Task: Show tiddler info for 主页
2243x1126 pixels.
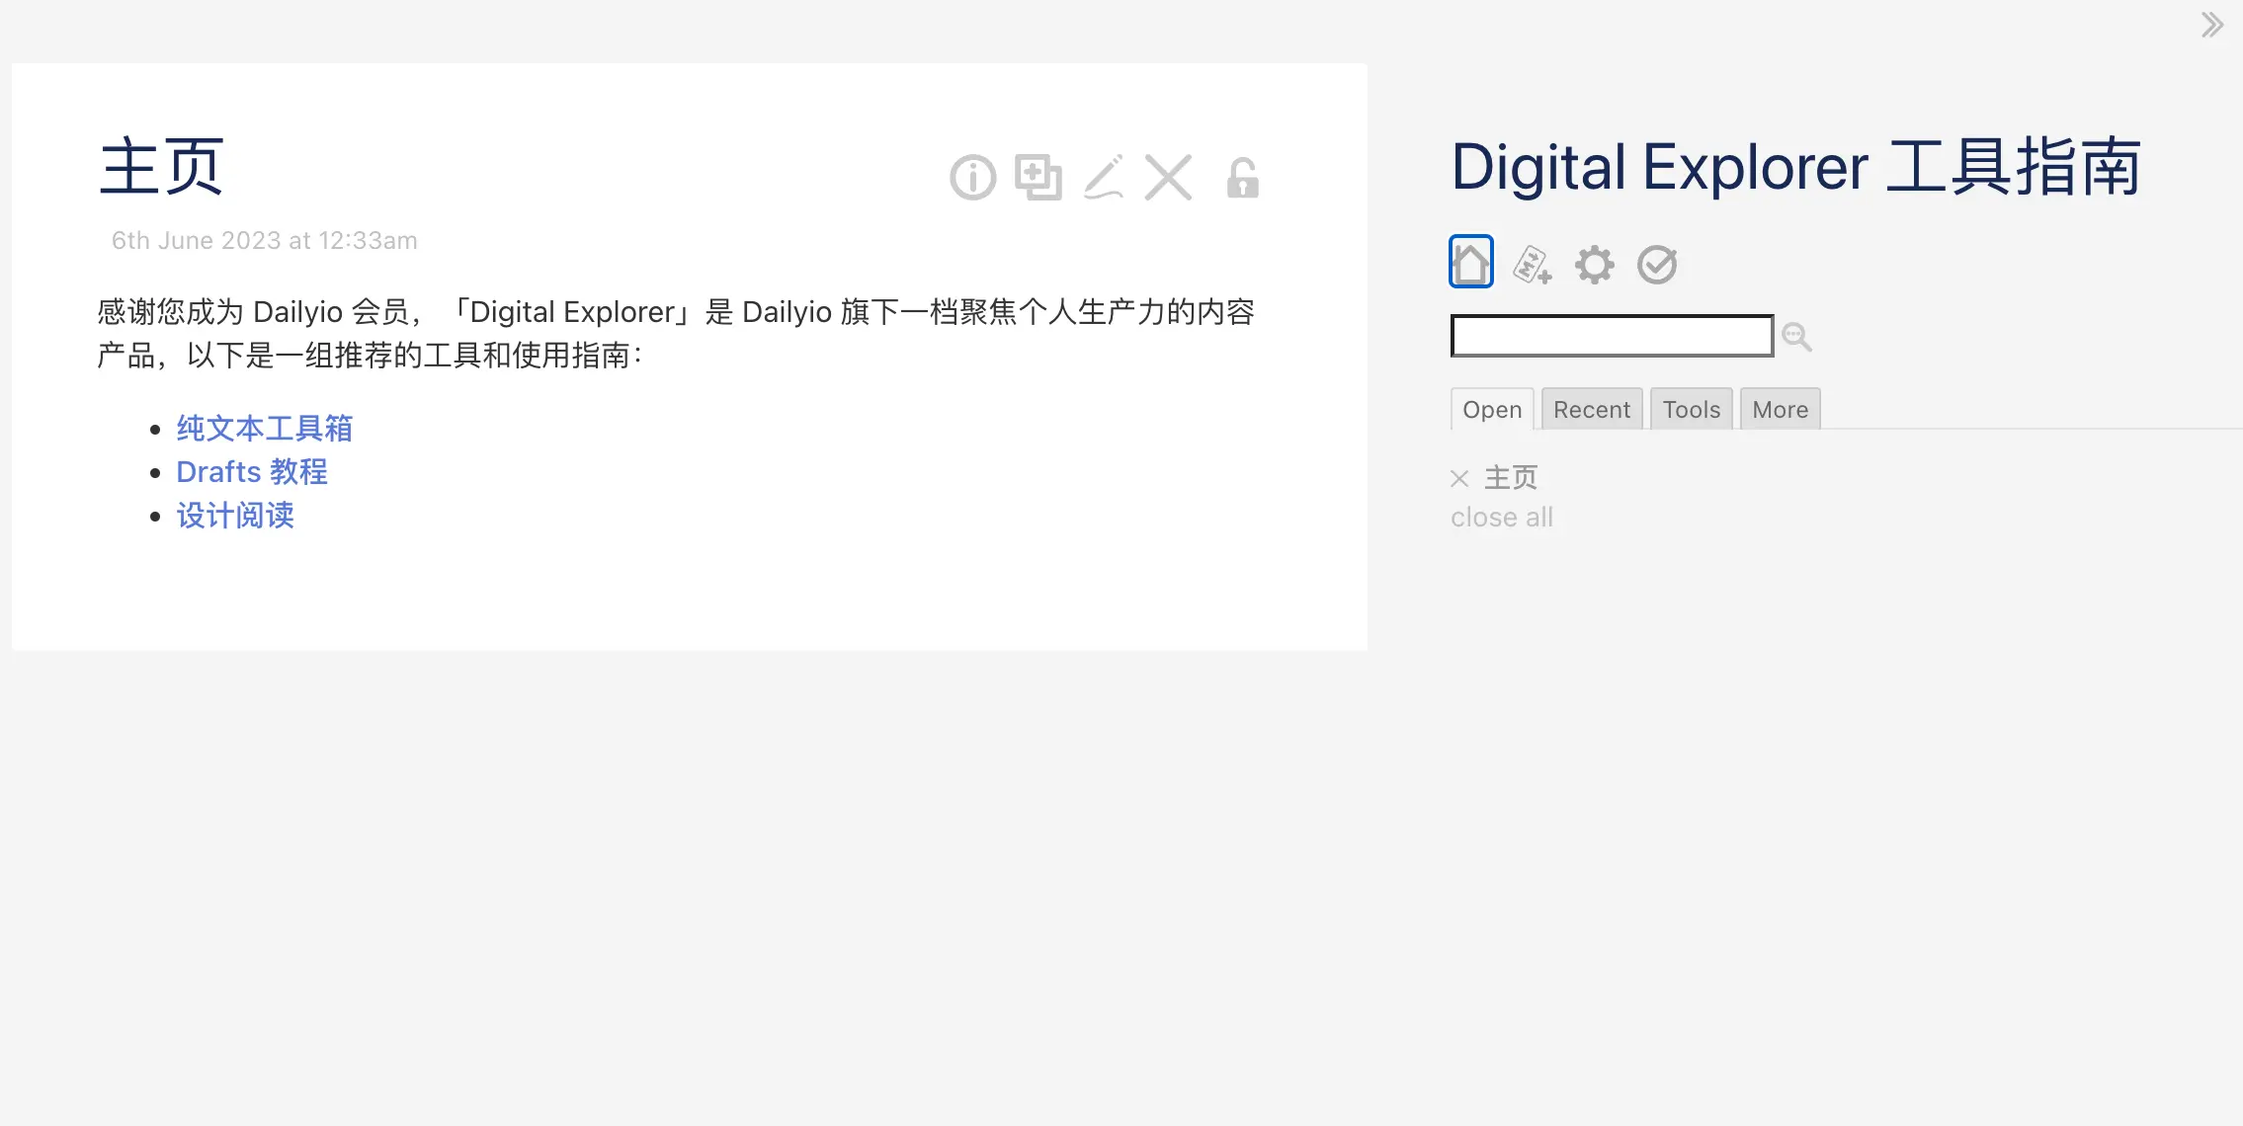Action: (973, 178)
